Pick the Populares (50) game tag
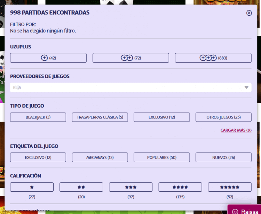 coord(161,158)
